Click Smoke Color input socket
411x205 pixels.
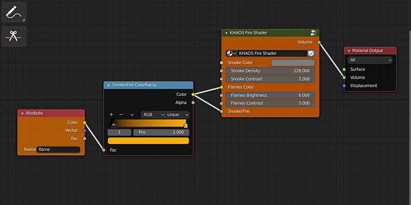(221, 63)
